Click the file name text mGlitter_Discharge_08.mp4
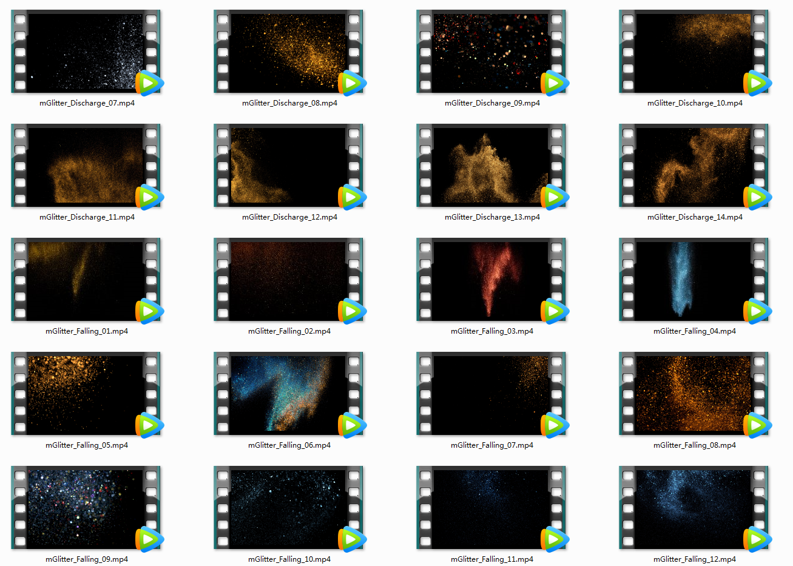 (x=289, y=103)
